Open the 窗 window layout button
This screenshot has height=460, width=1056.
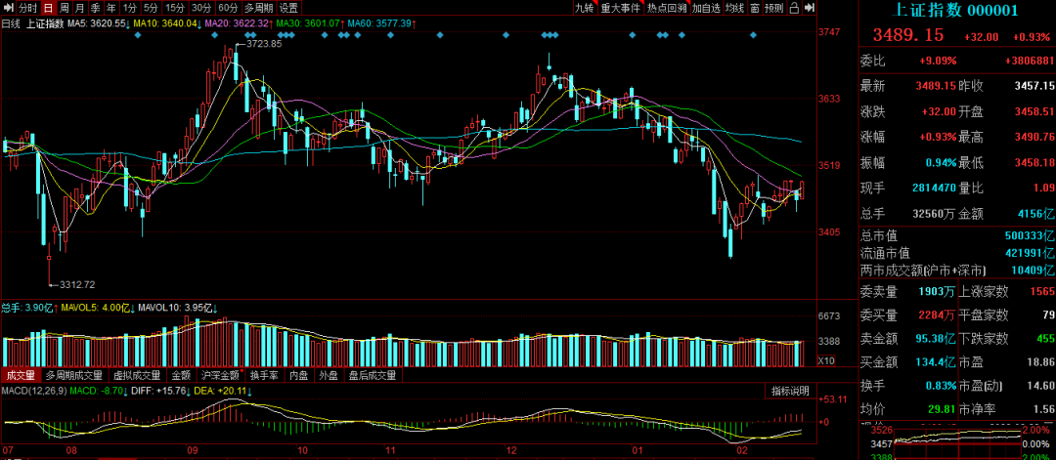755,8
